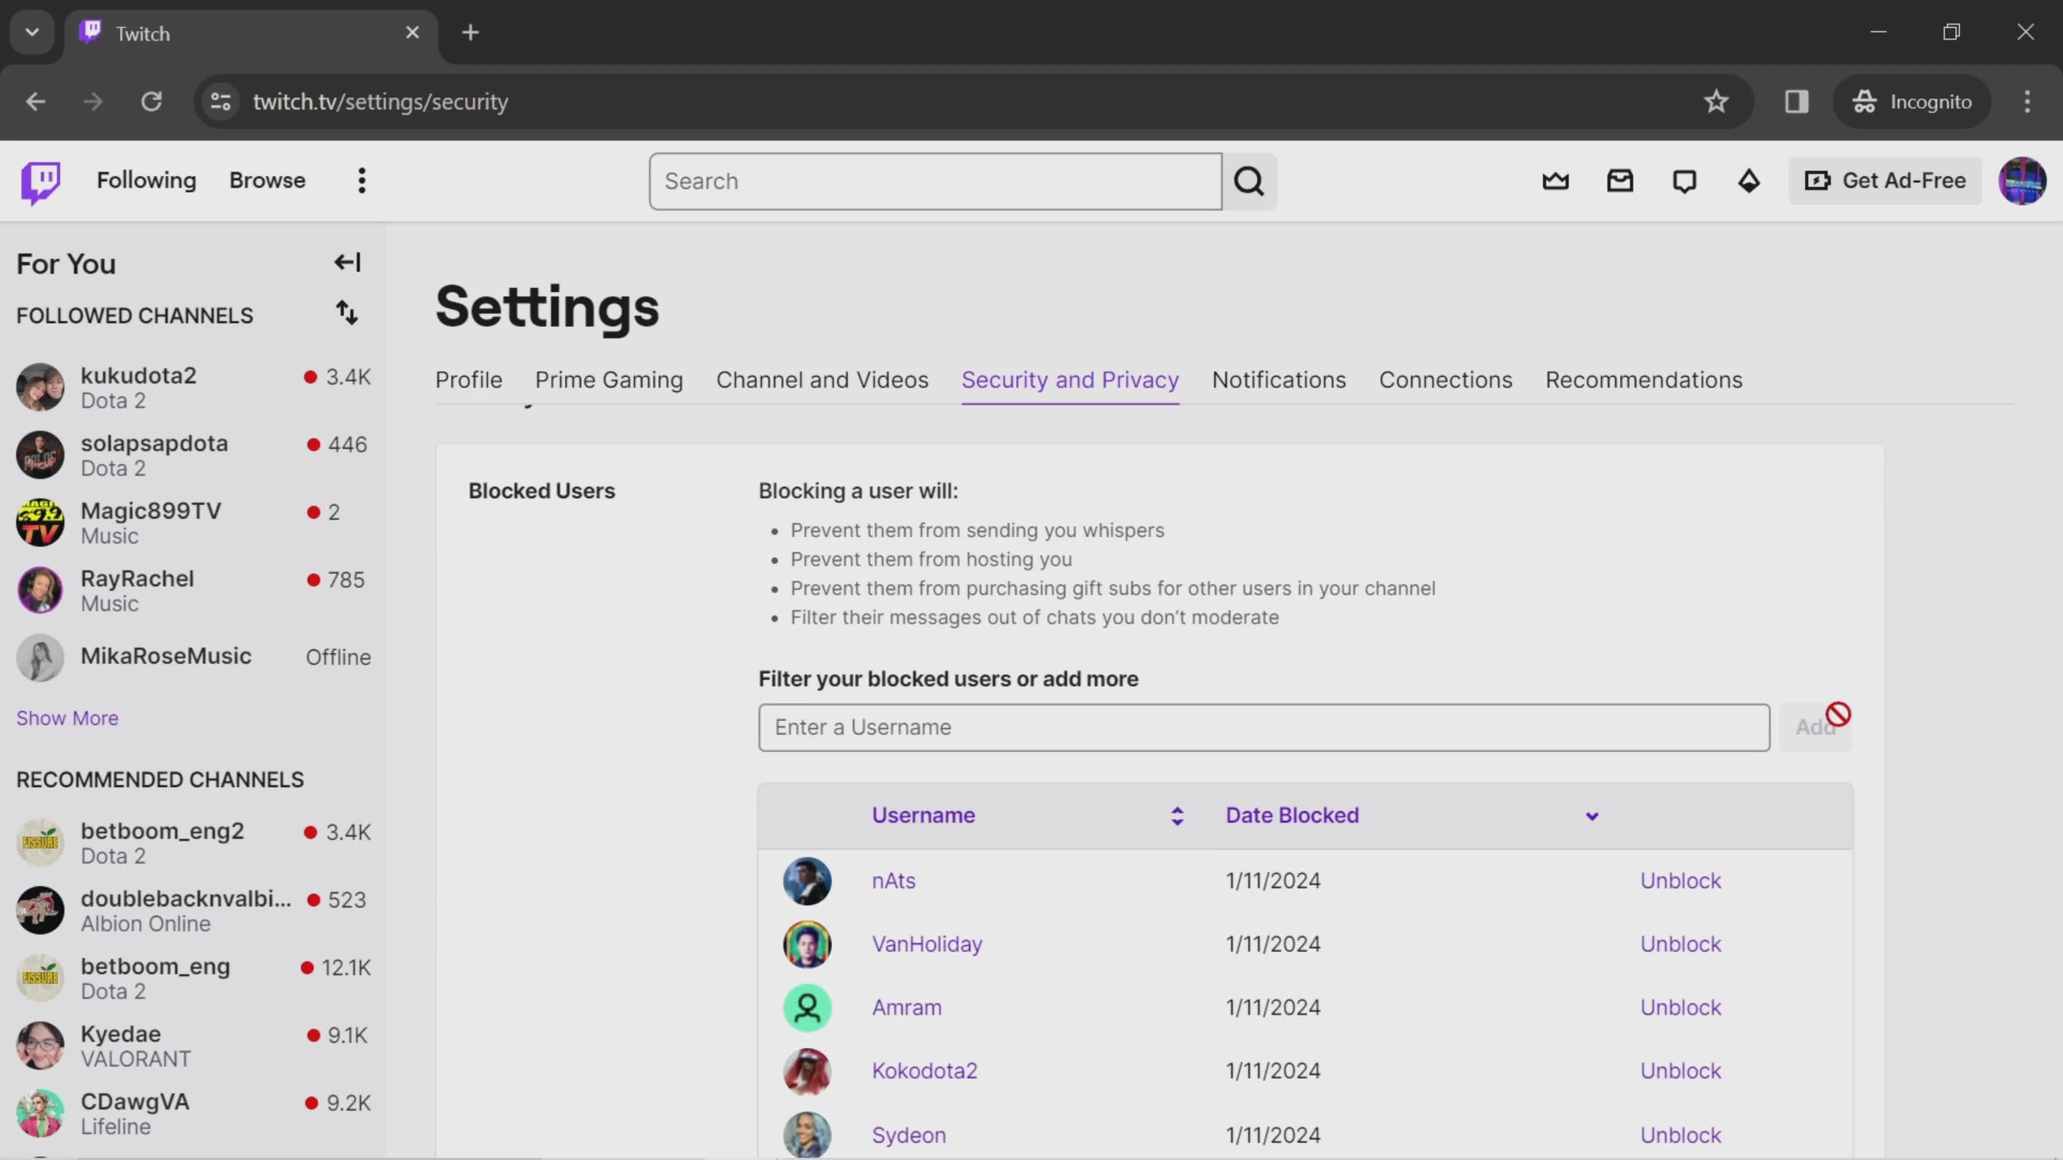Click the Get Ad-Free button icon
This screenshot has width=2063, height=1160.
pyautogui.click(x=1818, y=180)
